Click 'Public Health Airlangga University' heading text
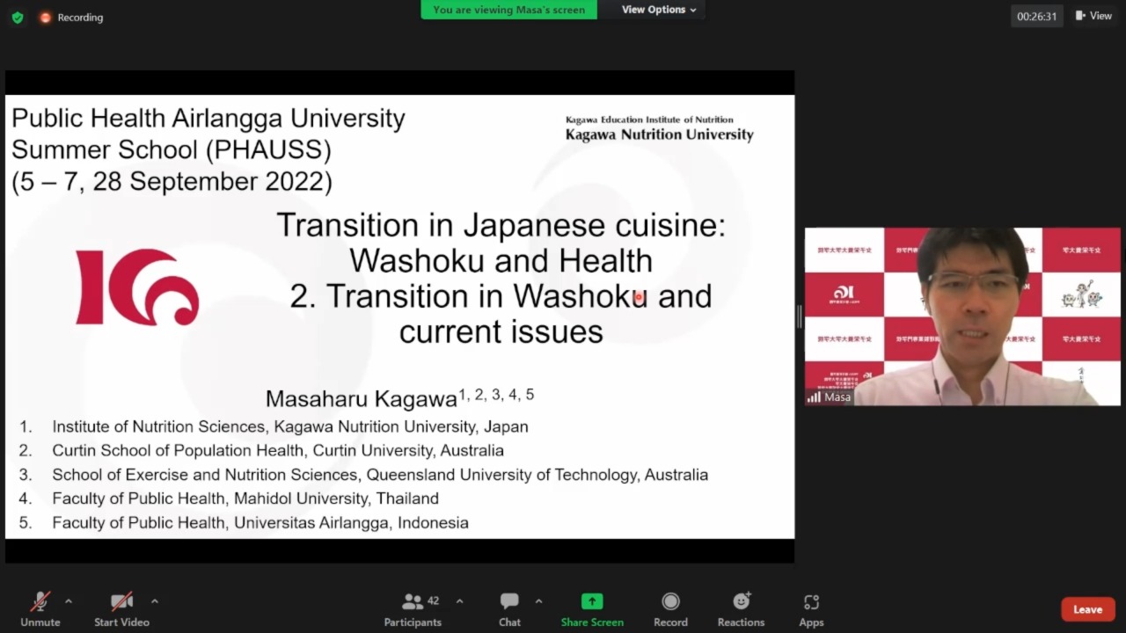This screenshot has width=1126, height=633. coord(208,119)
